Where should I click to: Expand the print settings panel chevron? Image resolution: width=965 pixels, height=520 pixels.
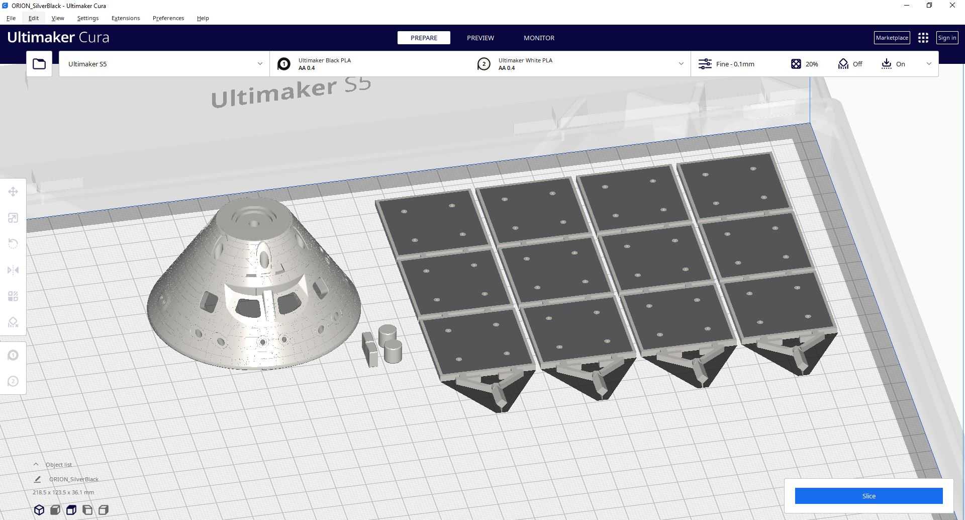(x=929, y=64)
